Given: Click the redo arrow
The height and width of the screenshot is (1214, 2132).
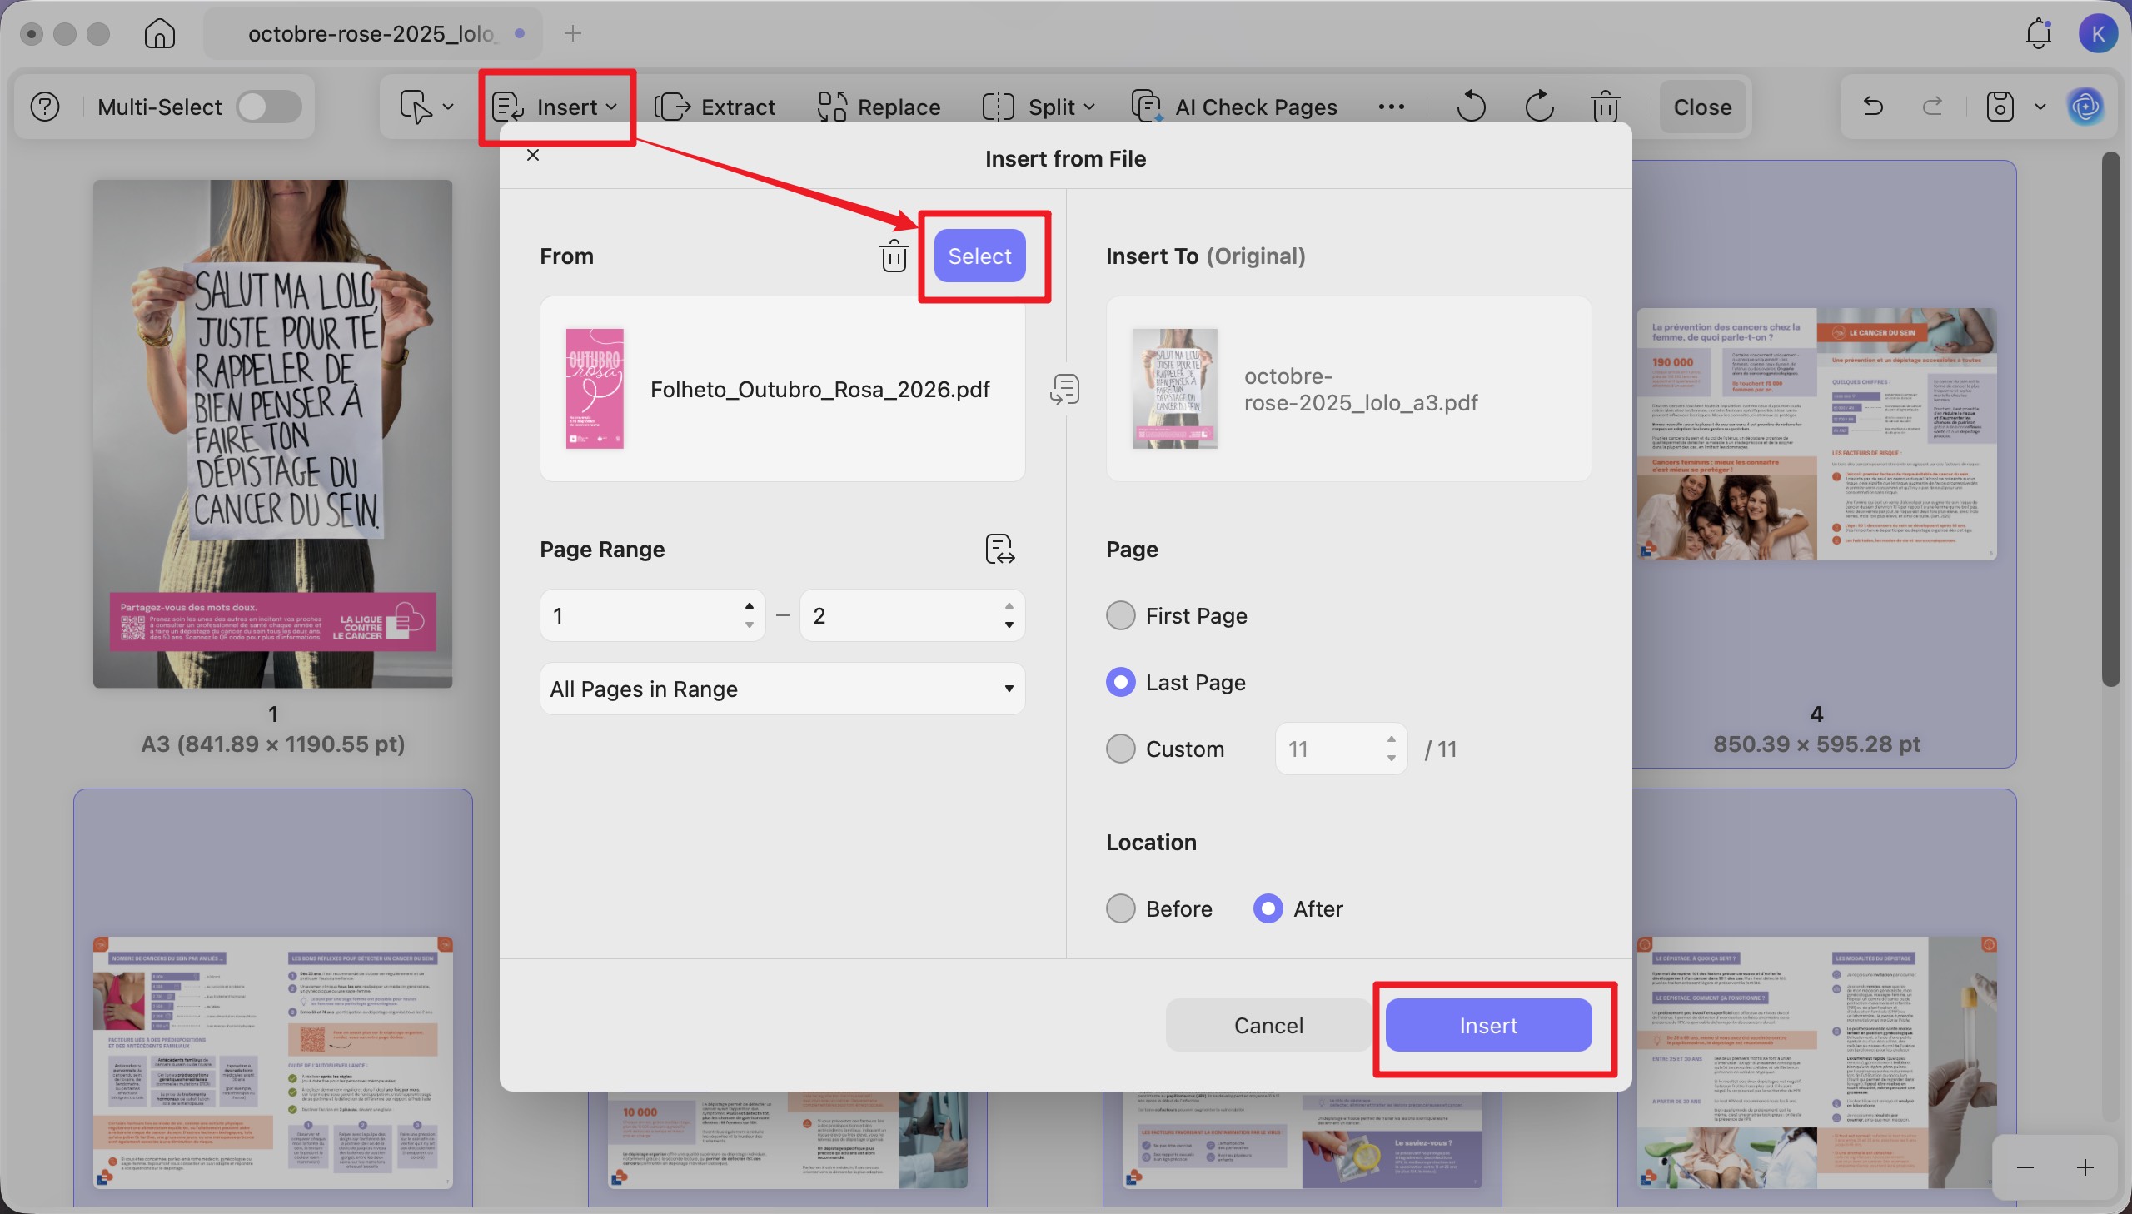Looking at the screenshot, I should coord(1933,107).
